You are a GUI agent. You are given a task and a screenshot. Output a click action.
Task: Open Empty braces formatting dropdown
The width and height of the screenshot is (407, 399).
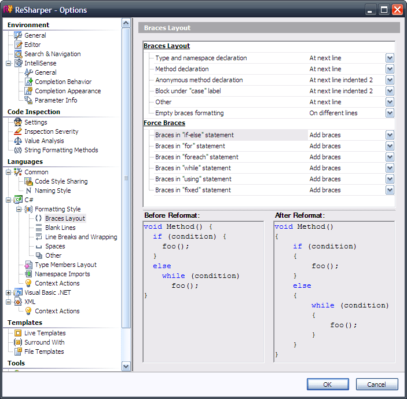click(390, 113)
